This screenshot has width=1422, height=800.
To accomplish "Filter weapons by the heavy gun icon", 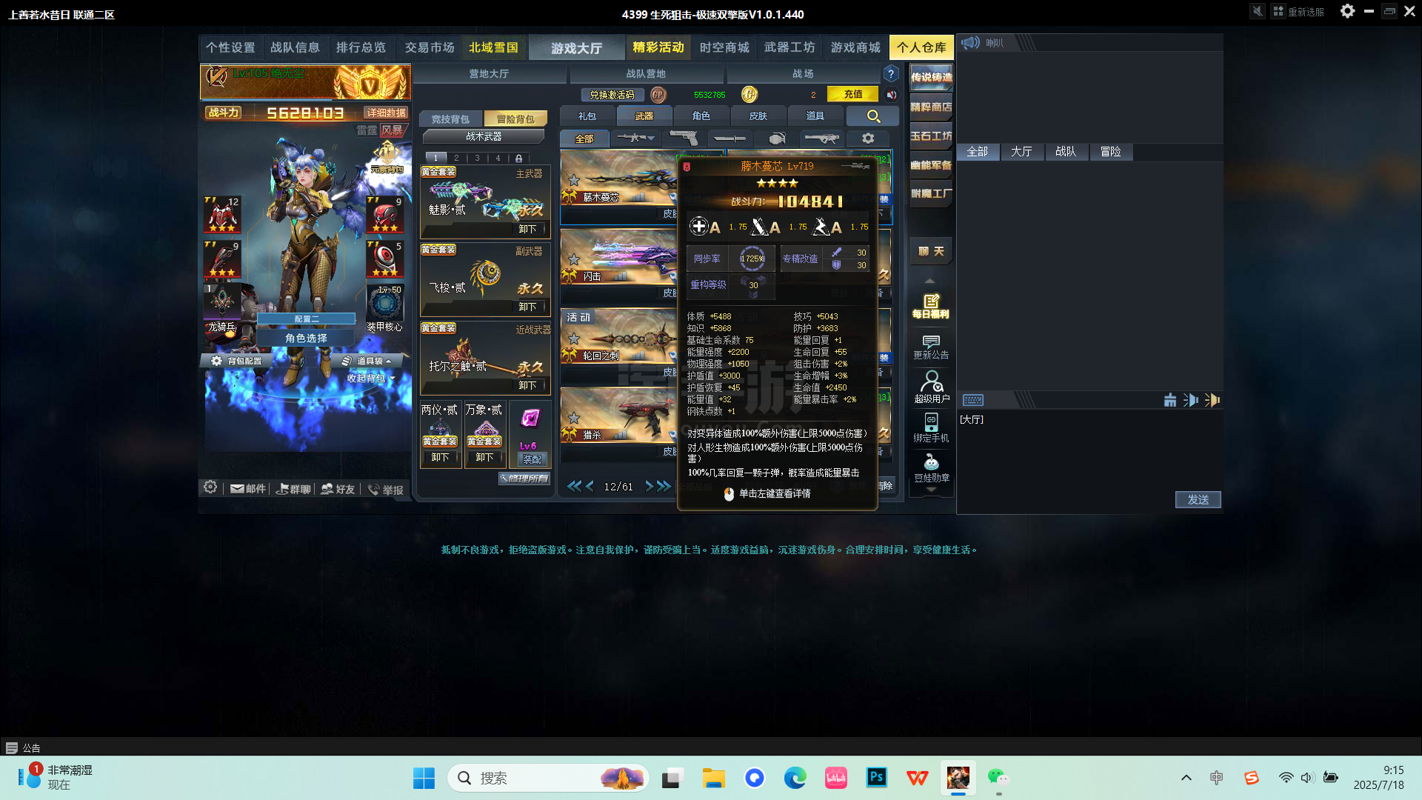I will coord(822,139).
